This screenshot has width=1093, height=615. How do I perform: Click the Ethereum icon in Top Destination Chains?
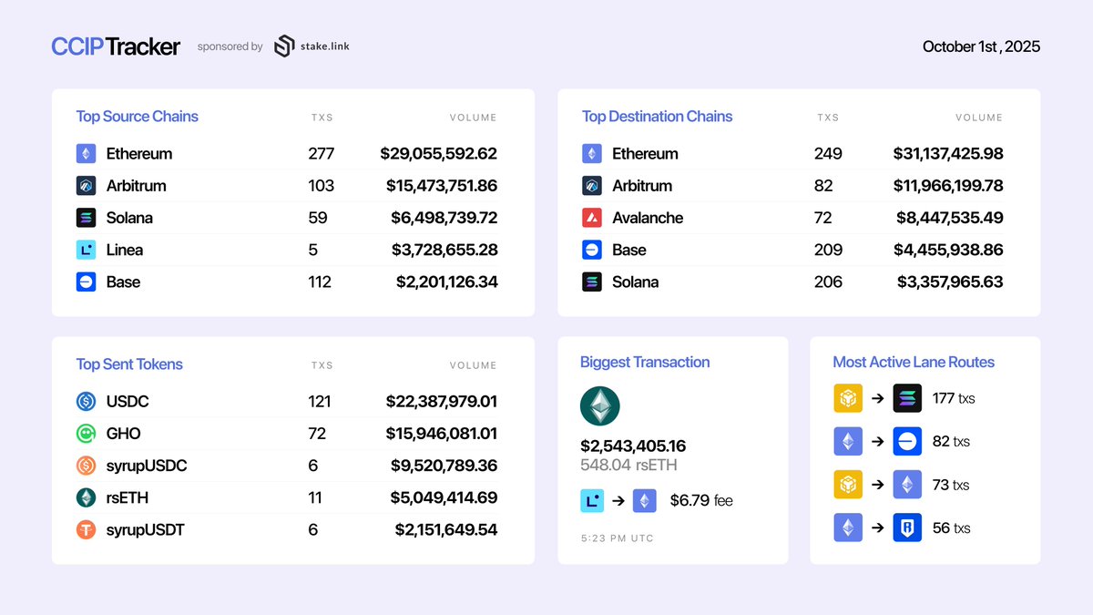pos(592,154)
